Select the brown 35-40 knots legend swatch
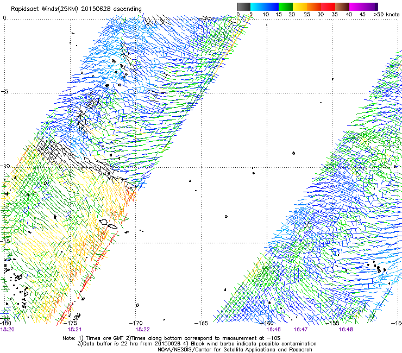The width and height of the screenshot is (402, 353). point(342,7)
